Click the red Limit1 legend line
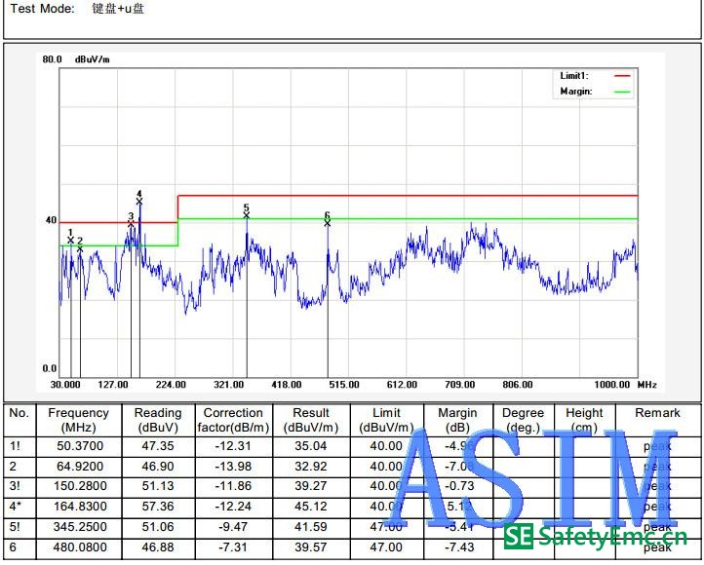 (x=621, y=76)
